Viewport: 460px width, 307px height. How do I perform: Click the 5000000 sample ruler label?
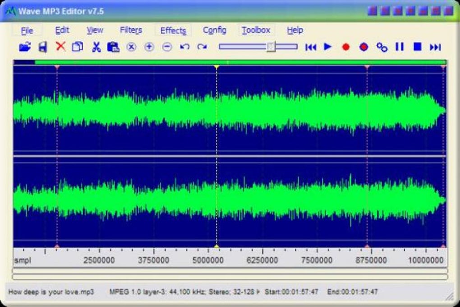(208, 260)
